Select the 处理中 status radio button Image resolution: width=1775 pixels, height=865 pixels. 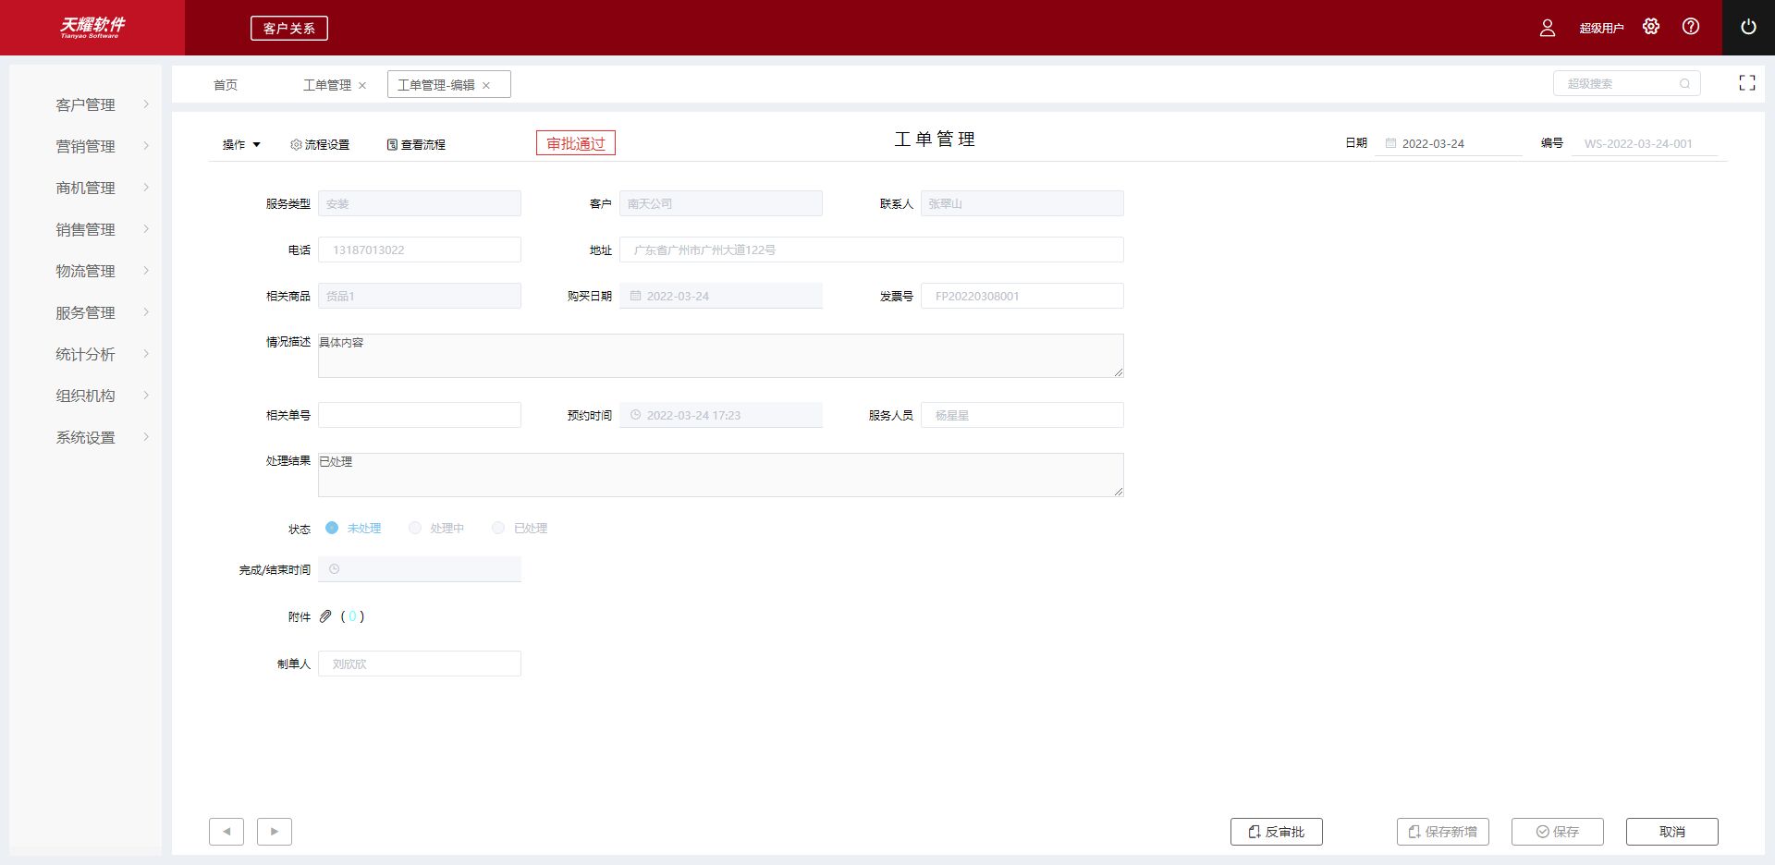pos(415,528)
